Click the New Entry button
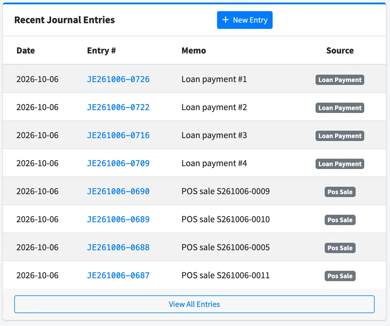Viewport: 390px width, 326px height. [245, 20]
